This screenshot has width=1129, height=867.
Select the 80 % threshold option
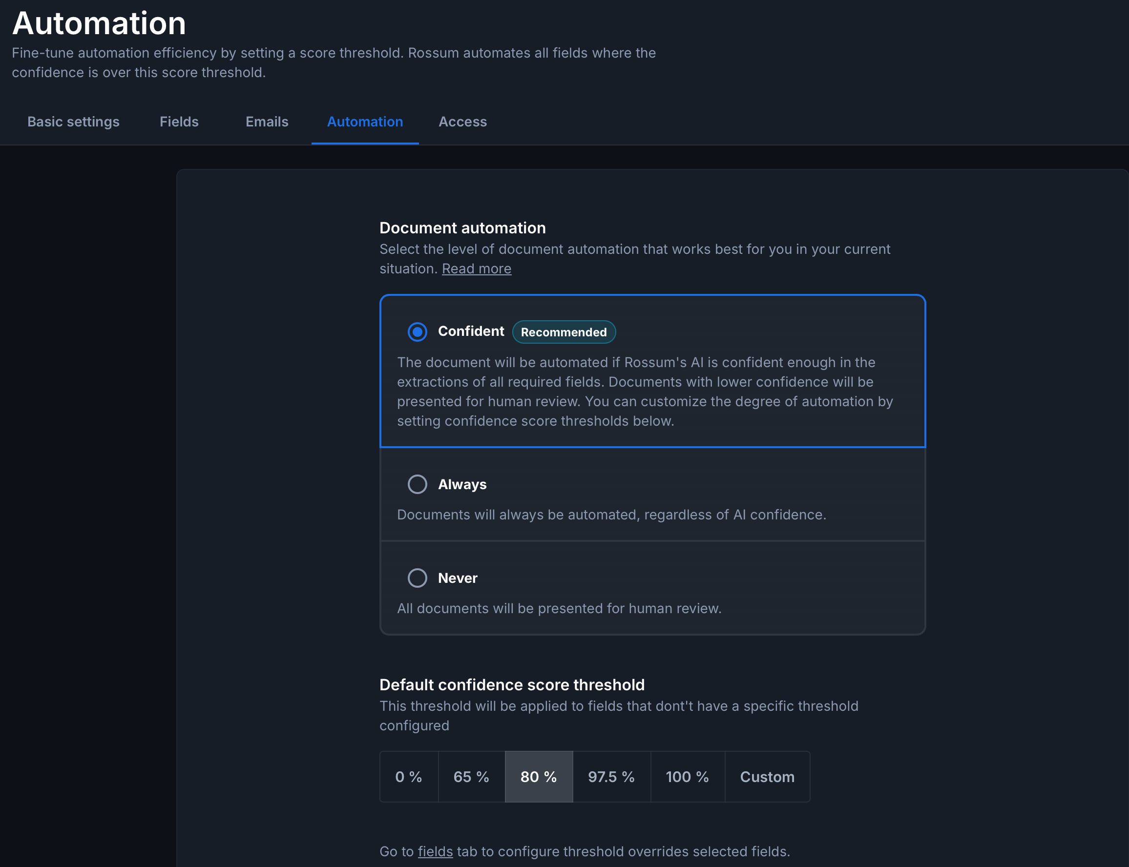coord(539,777)
